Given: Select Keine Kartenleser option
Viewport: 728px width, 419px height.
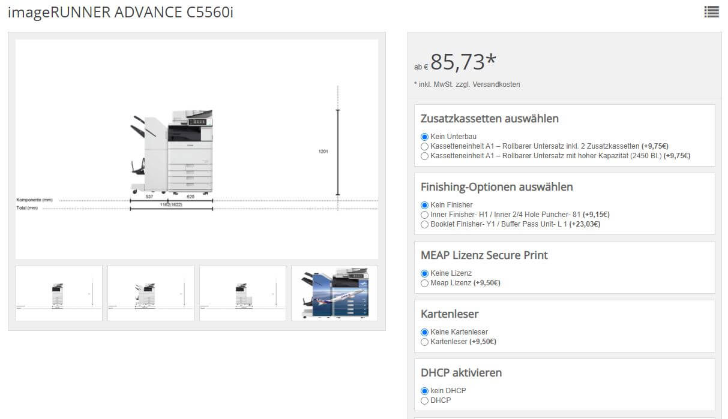Looking at the screenshot, I should (425, 332).
